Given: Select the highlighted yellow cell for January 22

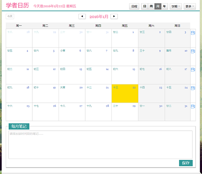Looking at the screenshot, I should click(125, 93).
